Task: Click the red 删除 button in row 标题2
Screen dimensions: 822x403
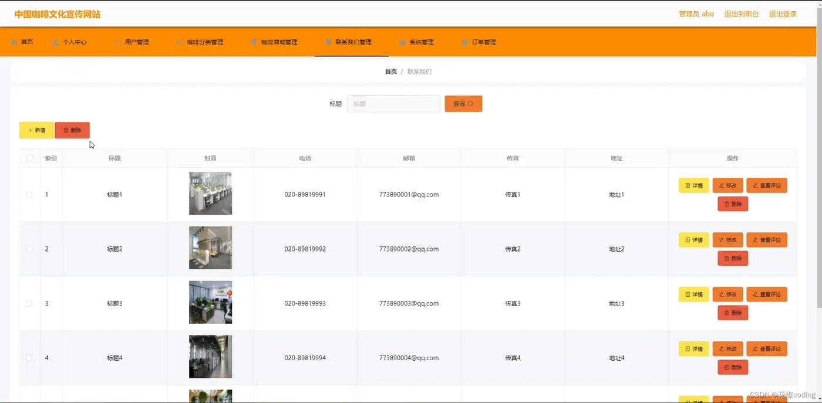Action: (x=733, y=258)
